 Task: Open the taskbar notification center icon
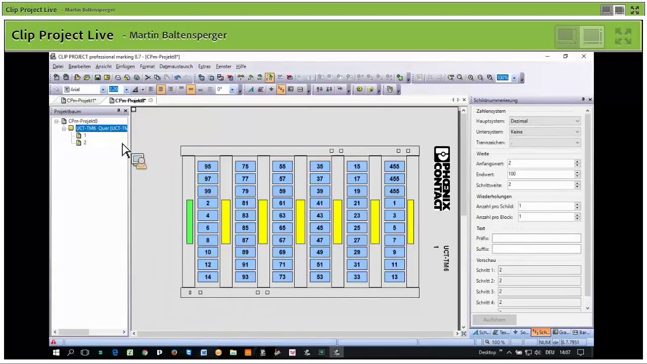[581, 352]
